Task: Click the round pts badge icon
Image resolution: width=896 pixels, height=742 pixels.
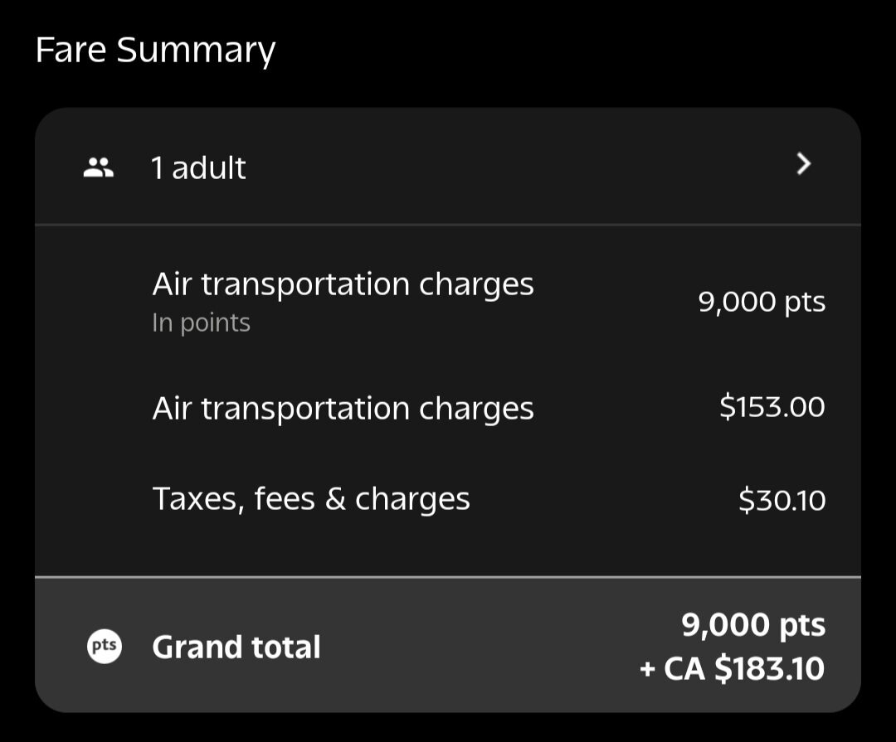Action: pos(105,647)
